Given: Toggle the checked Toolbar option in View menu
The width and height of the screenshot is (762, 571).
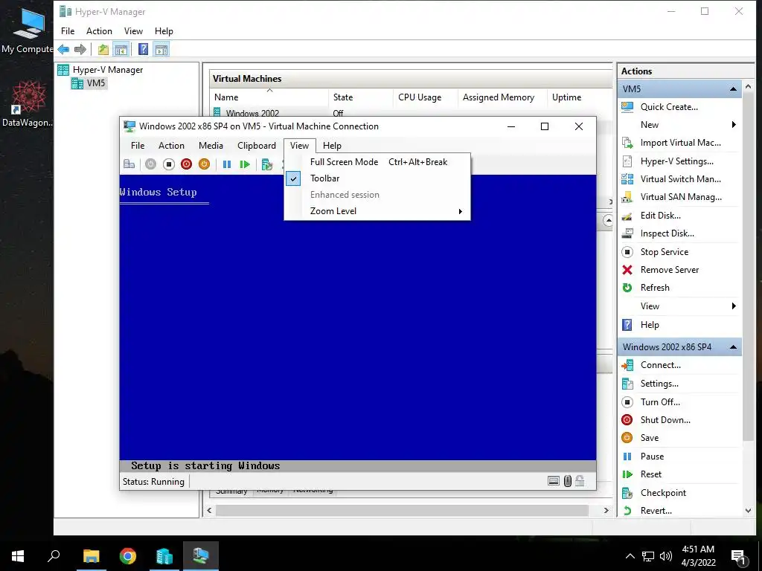Looking at the screenshot, I should point(377,178).
